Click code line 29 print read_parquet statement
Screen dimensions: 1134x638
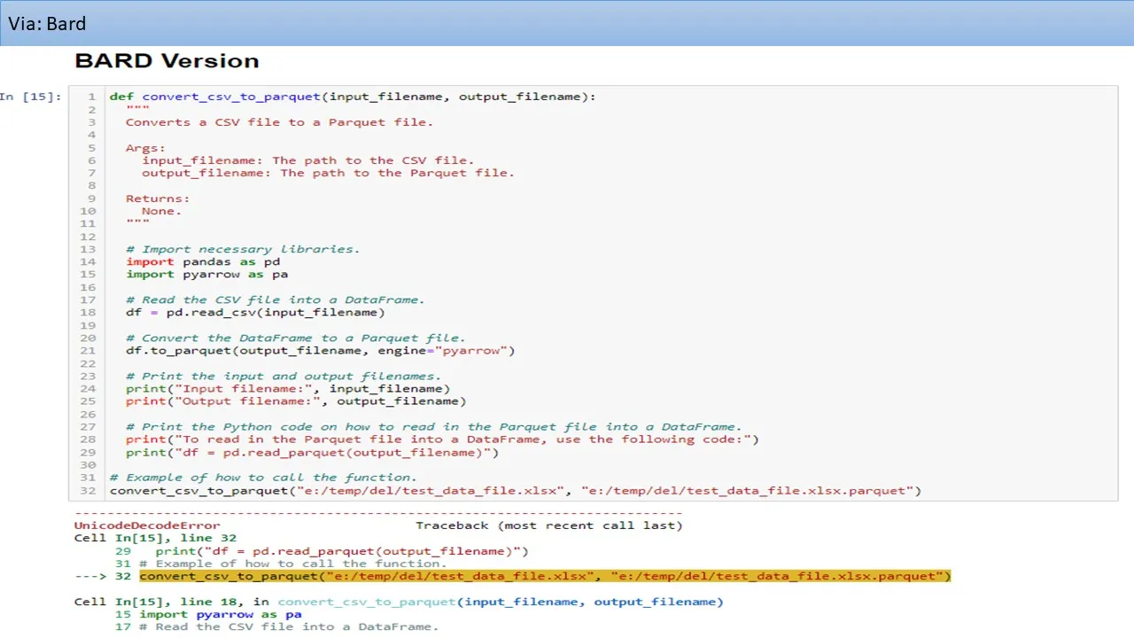click(313, 453)
